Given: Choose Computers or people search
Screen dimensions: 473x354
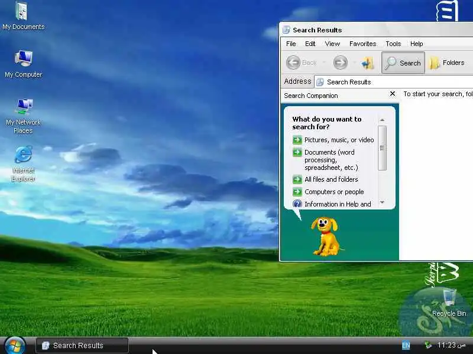Looking at the screenshot, I should coord(334,192).
